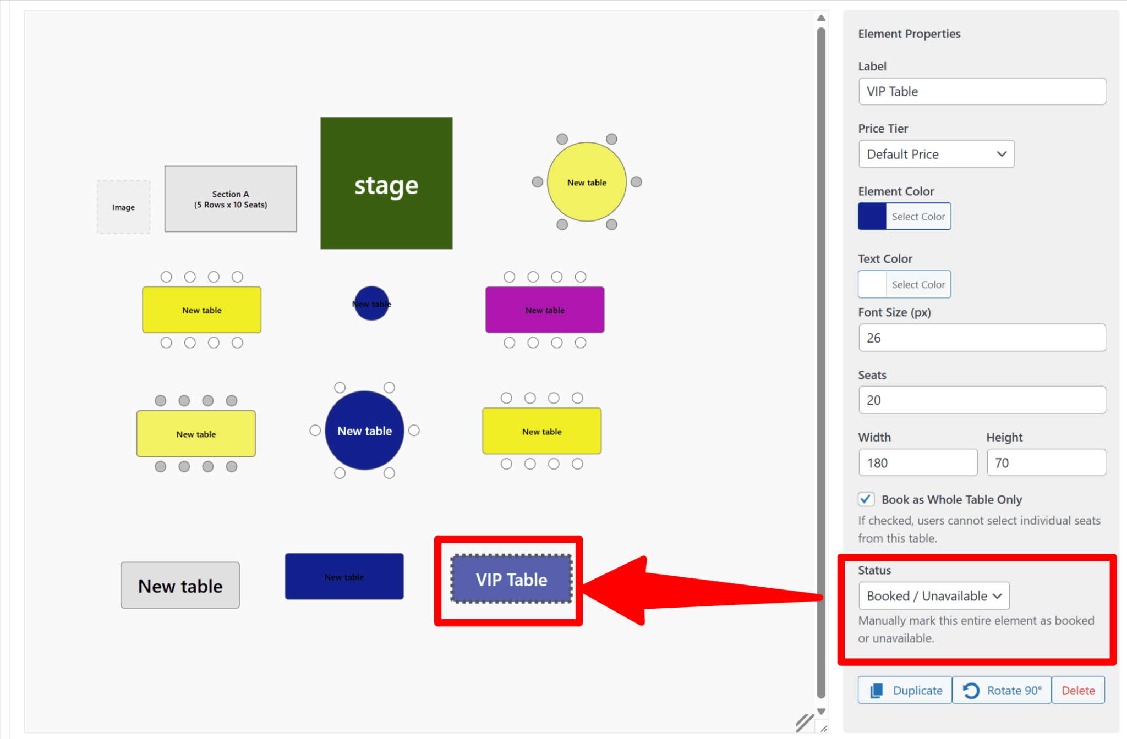Click the canvas scrollbar down arrow

pos(821,712)
